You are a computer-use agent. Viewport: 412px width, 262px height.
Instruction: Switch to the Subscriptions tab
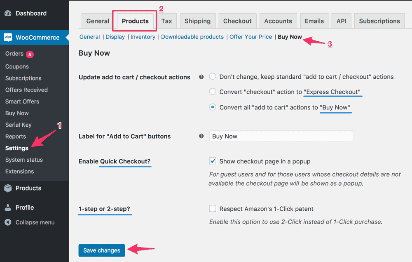[x=379, y=21]
